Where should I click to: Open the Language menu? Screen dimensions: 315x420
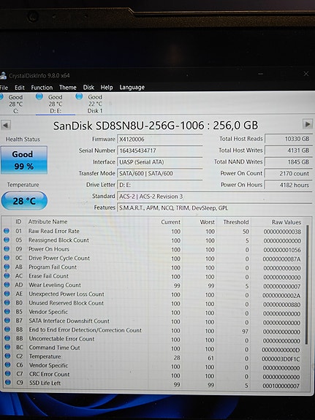click(x=132, y=88)
